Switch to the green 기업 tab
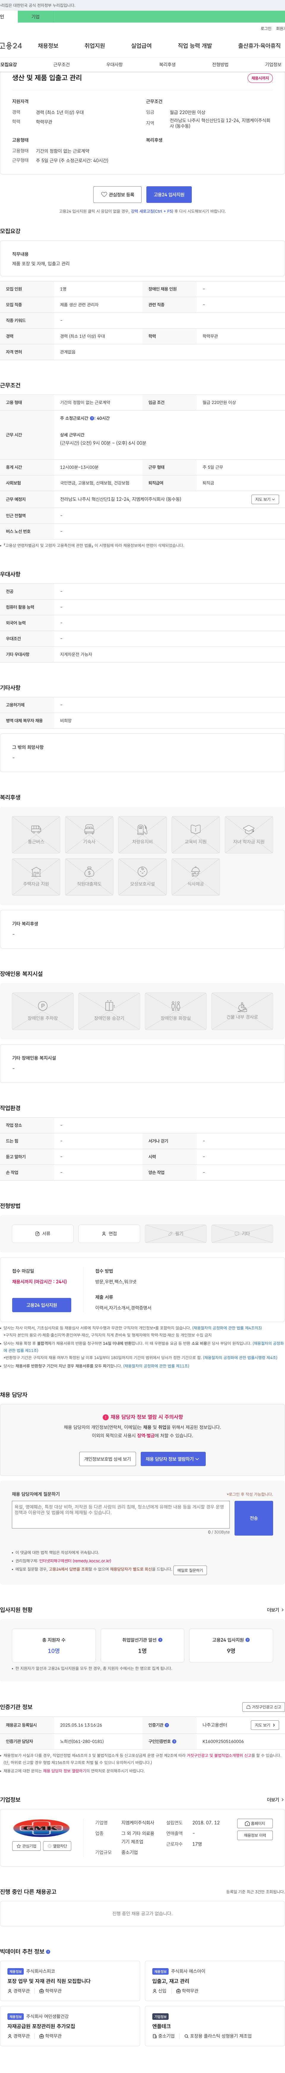This screenshot has width=285, height=2073. tap(35, 16)
